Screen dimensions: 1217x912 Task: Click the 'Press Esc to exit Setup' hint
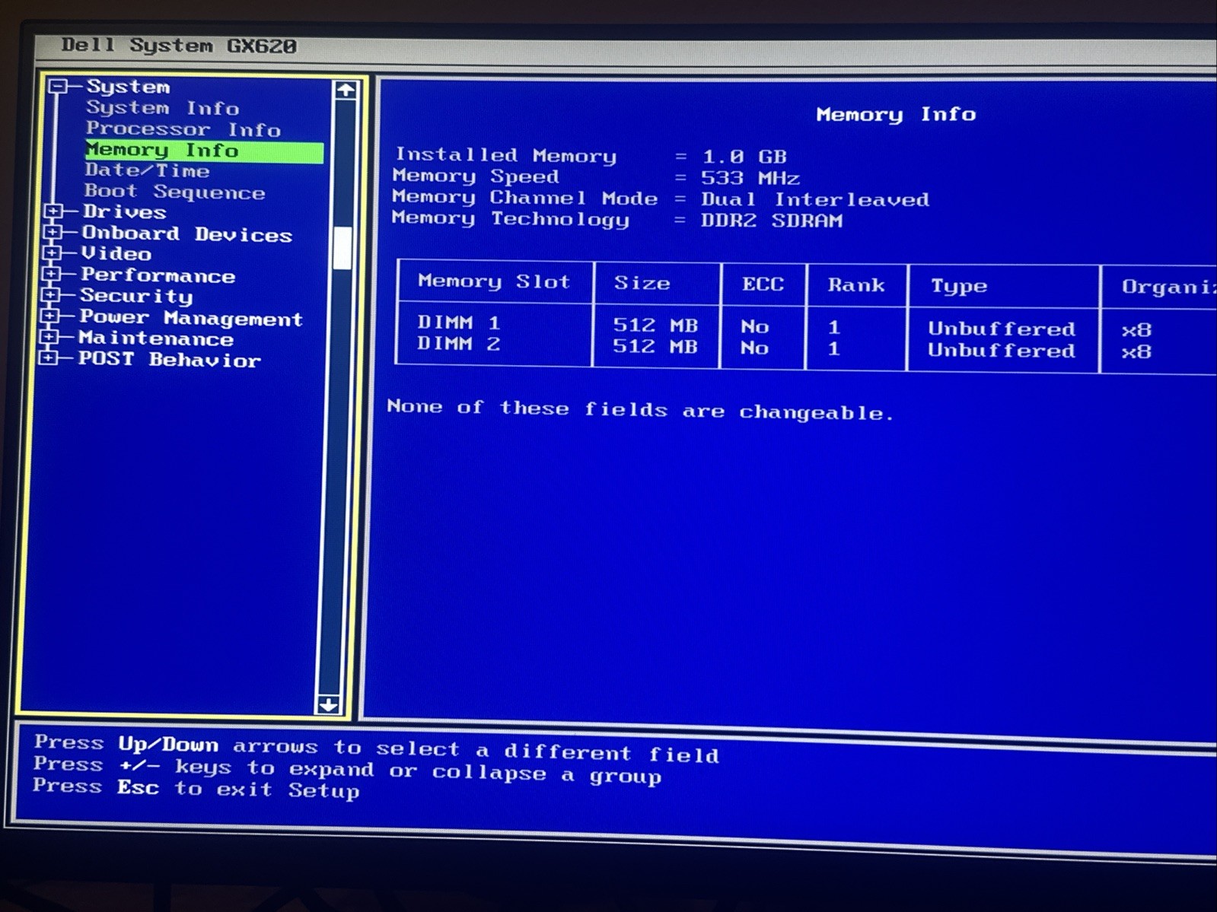(196, 788)
